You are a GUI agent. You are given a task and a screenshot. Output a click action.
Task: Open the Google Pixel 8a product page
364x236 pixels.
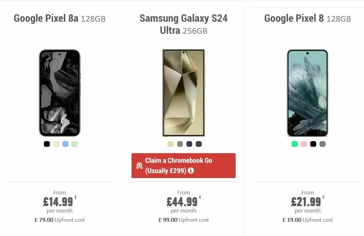pos(59,18)
